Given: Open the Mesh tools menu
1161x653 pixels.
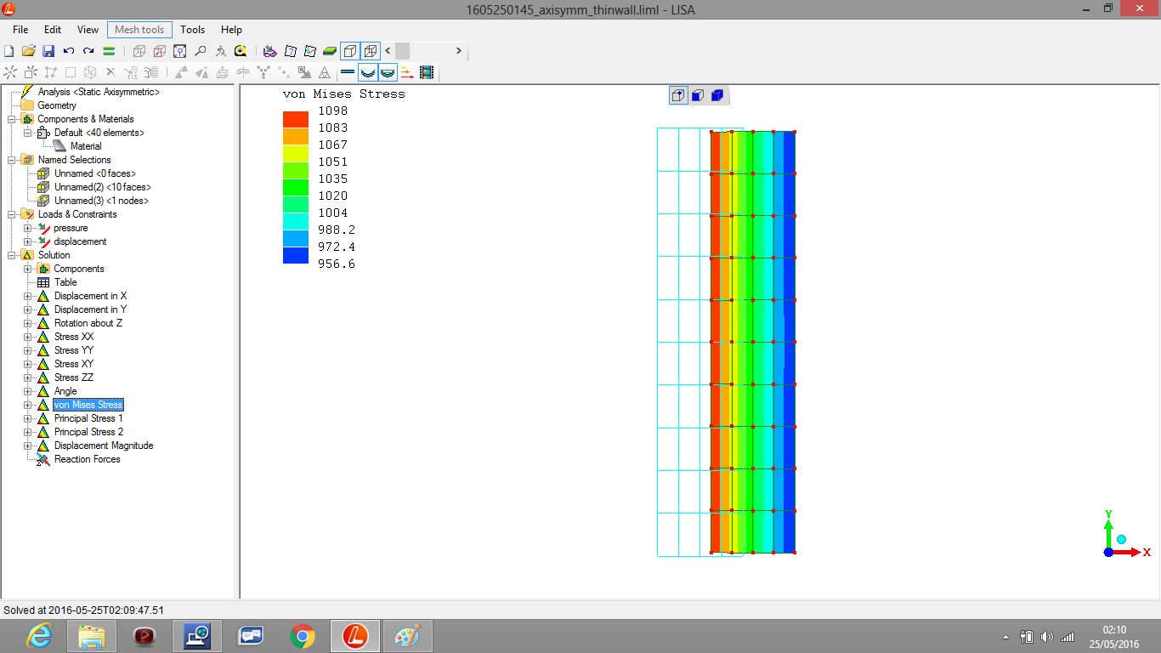Looking at the screenshot, I should (139, 30).
